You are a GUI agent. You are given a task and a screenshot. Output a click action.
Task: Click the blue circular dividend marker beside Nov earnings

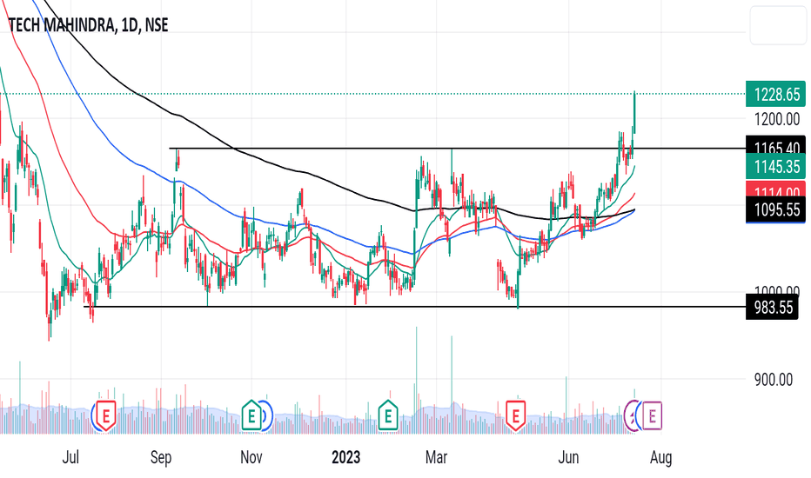[x=266, y=415]
